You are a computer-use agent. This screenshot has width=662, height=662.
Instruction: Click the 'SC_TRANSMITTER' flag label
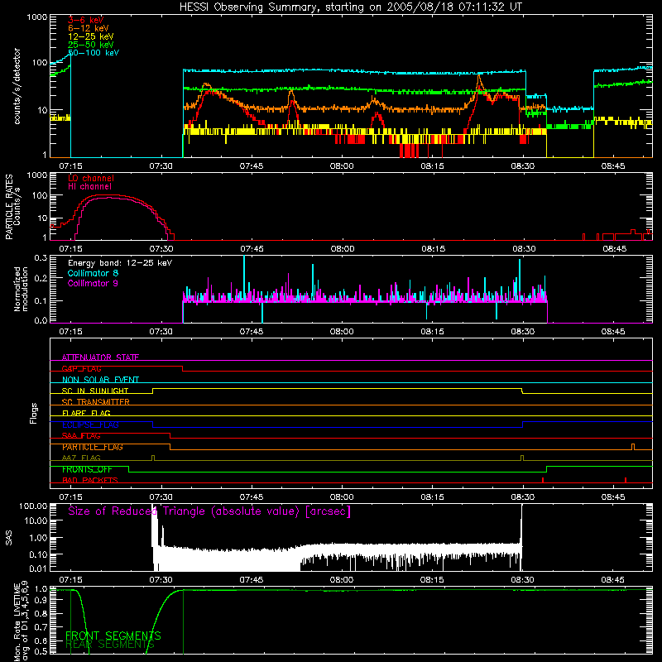pos(95,402)
